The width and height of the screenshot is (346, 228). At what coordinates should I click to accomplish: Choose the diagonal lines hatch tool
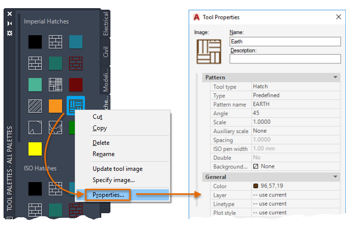pos(35,106)
